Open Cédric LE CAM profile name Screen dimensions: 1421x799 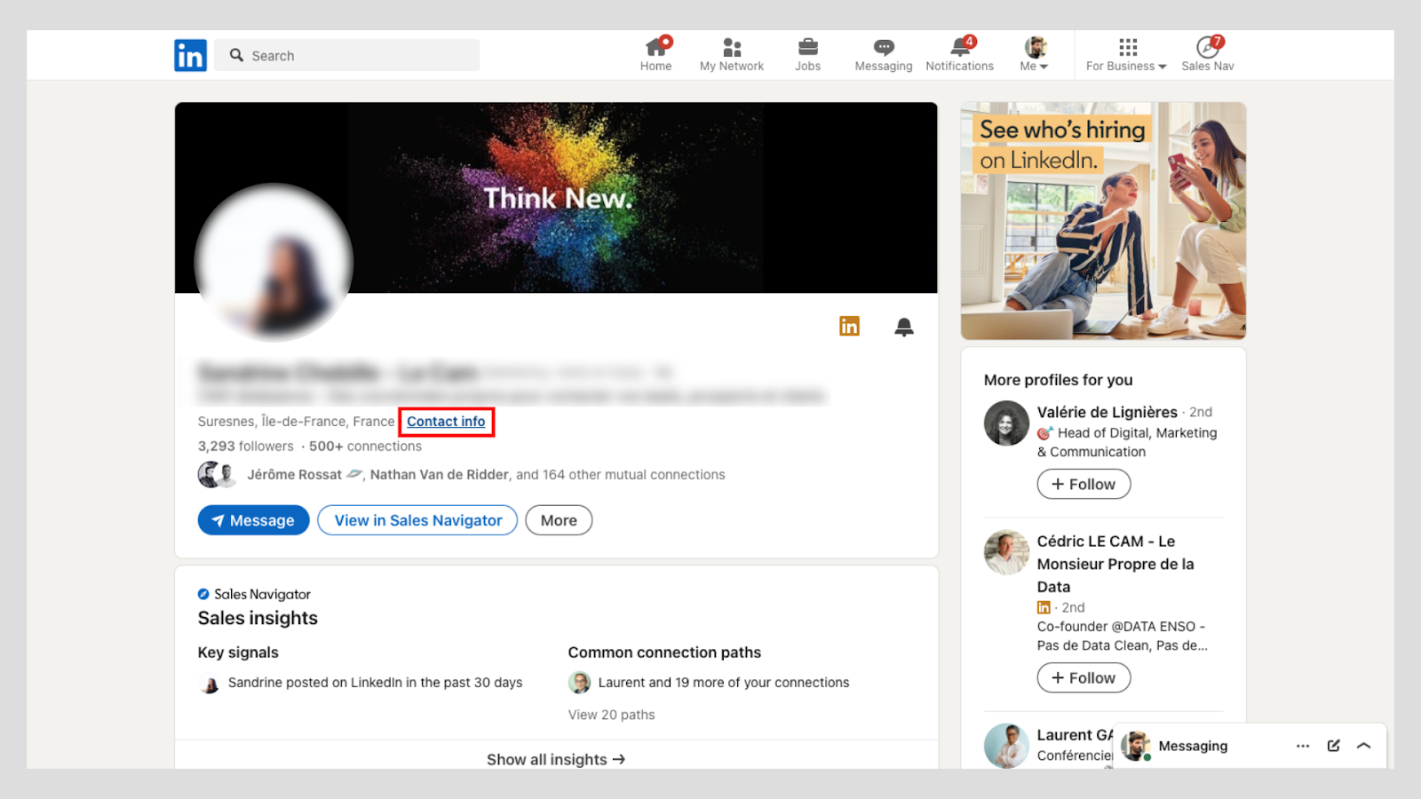tap(1115, 564)
